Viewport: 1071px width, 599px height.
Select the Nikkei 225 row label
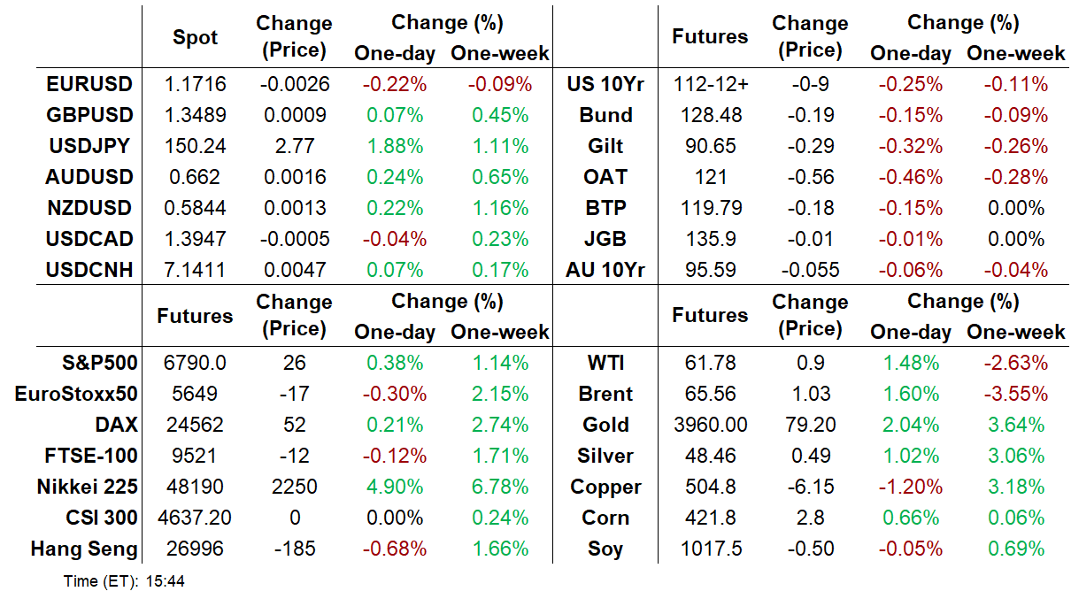87,488
